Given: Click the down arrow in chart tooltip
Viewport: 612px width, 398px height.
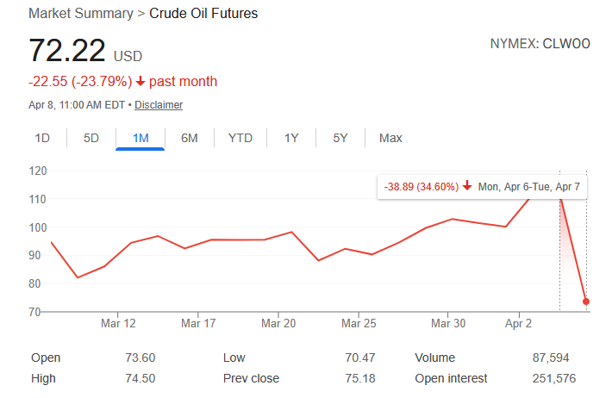Looking at the screenshot, I should [x=466, y=186].
